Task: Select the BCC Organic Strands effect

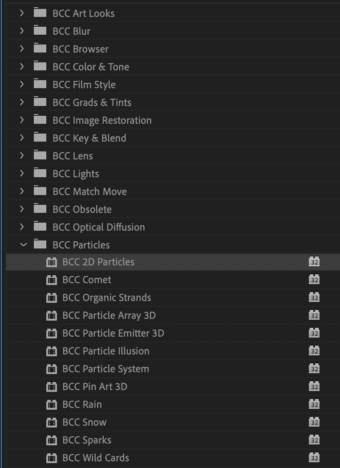Action: tap(106, 297)
